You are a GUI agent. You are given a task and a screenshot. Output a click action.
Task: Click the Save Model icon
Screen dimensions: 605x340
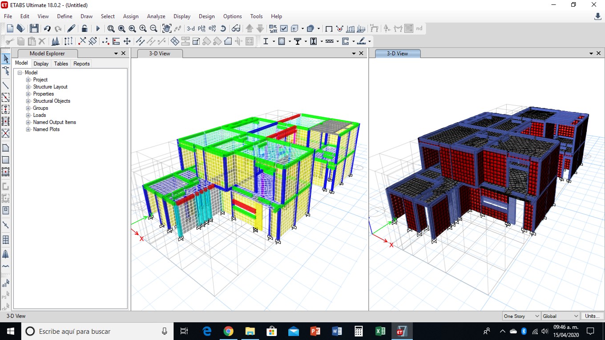[x=34, y=28]
